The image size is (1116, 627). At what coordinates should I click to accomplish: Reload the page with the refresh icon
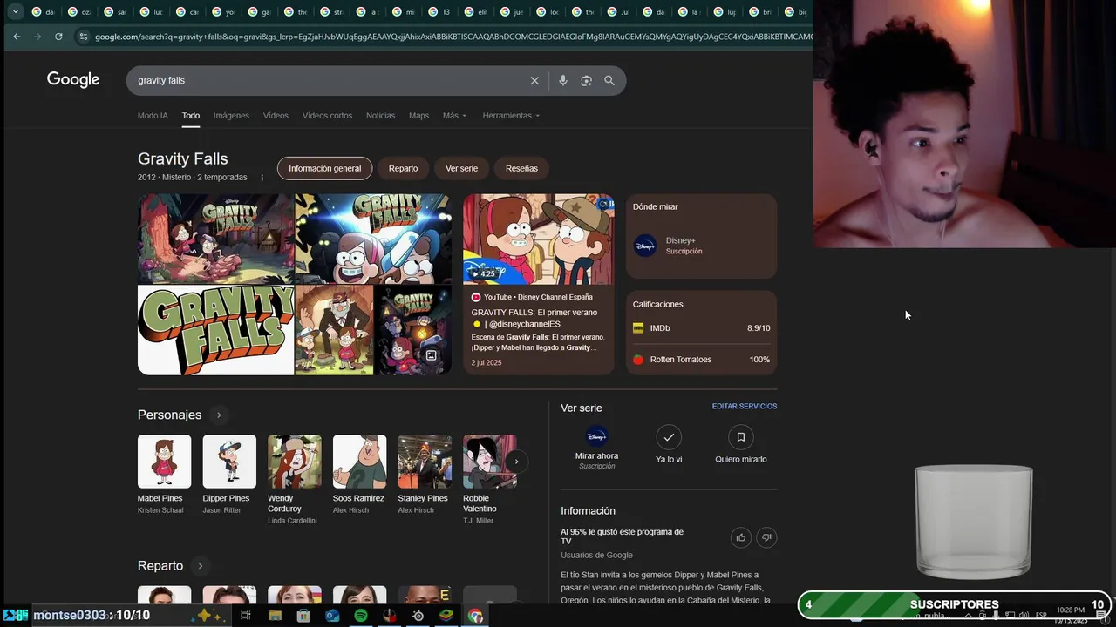58,37
